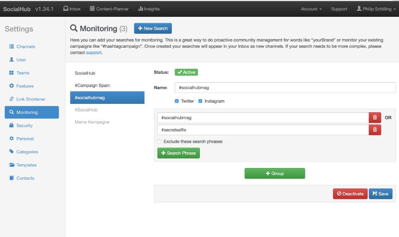Image resolution: width=399 pixels, height=237 pixels.
Task: Click the Features plus-circle icon
Action: tap(11, 86)
